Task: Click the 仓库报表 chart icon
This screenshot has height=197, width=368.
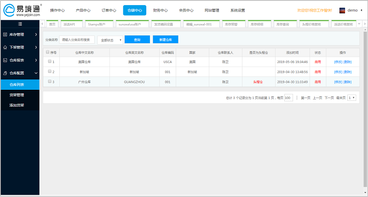Action: click(x=5, y=60)
